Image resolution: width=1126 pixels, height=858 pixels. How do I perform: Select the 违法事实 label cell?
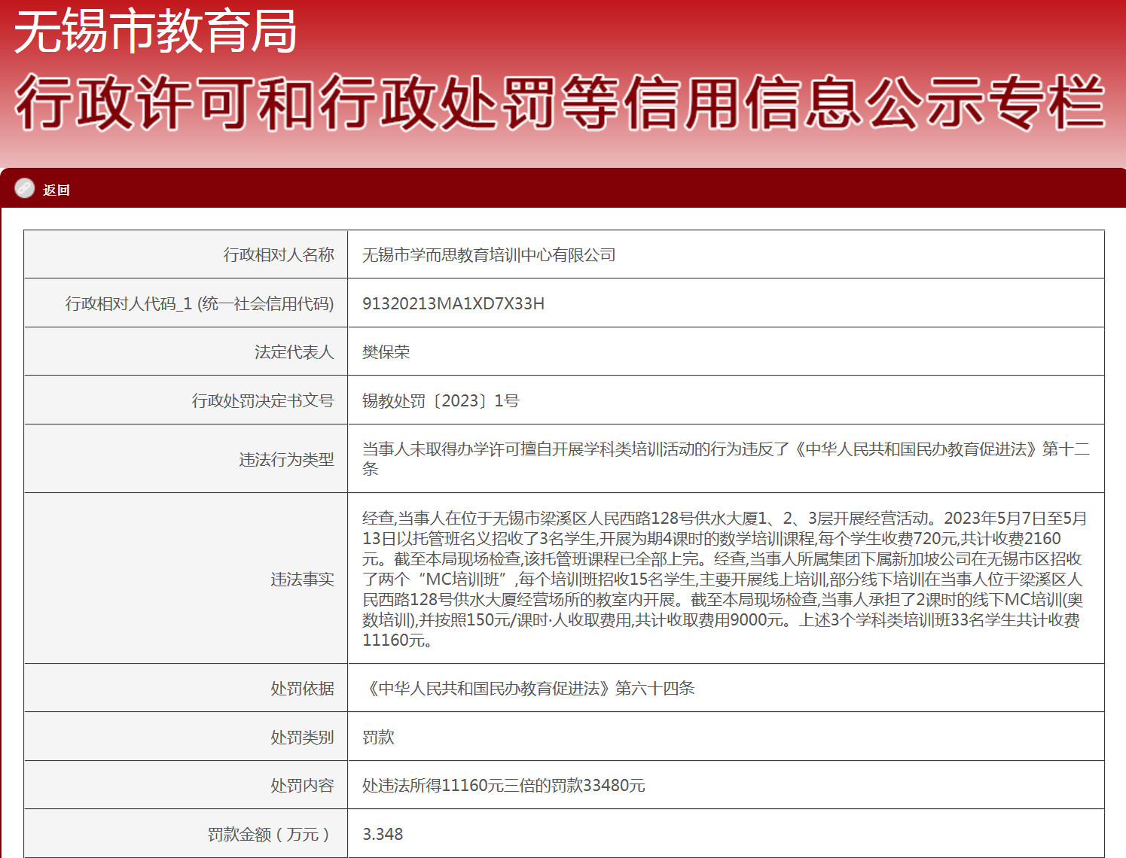click(186, 579)
